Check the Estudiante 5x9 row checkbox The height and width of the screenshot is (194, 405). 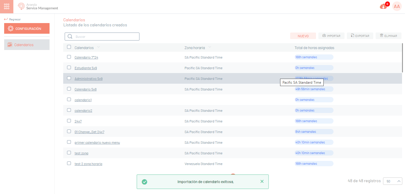point(69,67)
